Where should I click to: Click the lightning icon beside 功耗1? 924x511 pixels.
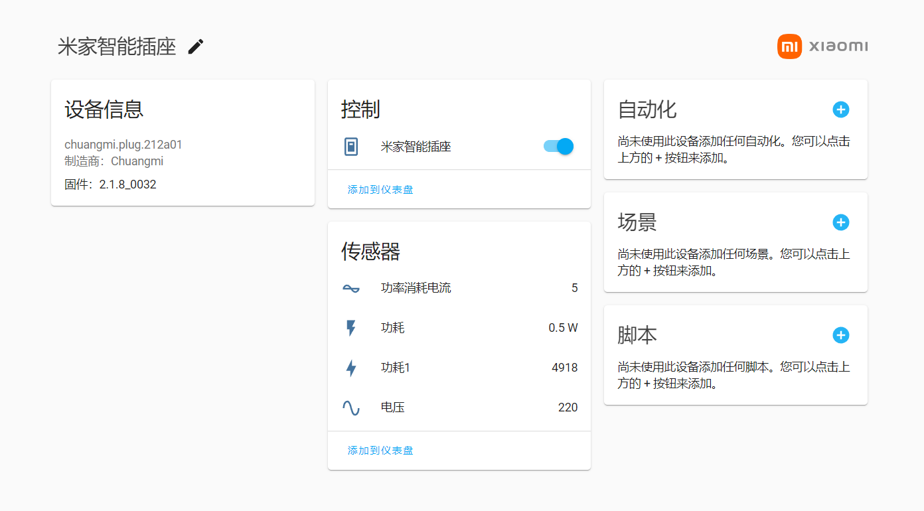(351, 368)
